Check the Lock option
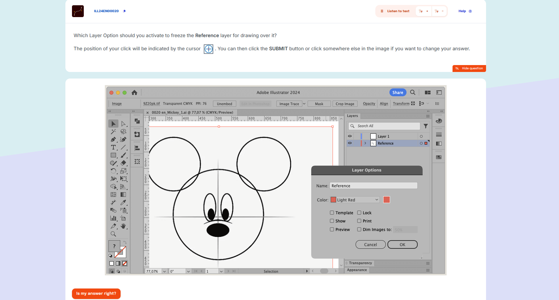 (359, 213)
